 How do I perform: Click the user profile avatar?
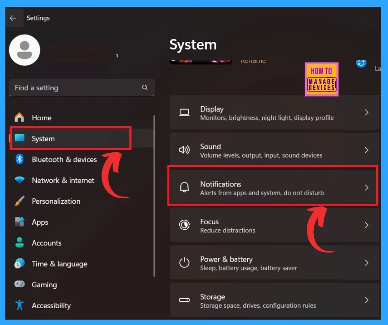click(25, 50)
